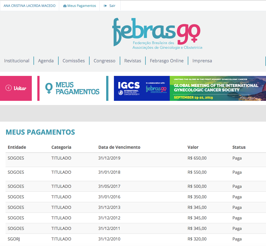This screenshot has width=266, height=246.
Task: Open the Revistas menu item
Action: point(132,61)
